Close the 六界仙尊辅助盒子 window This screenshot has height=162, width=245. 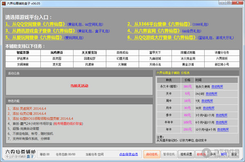coord(238,2)
